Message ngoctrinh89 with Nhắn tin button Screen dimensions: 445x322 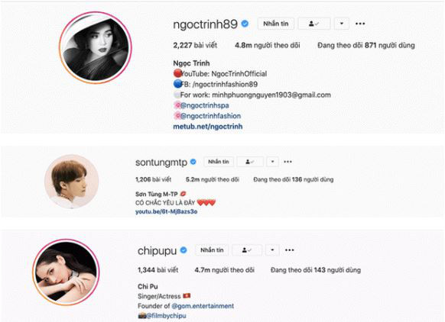point(276,24)
